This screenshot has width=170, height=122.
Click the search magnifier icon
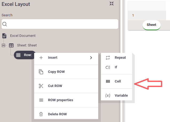coord(5,24)
